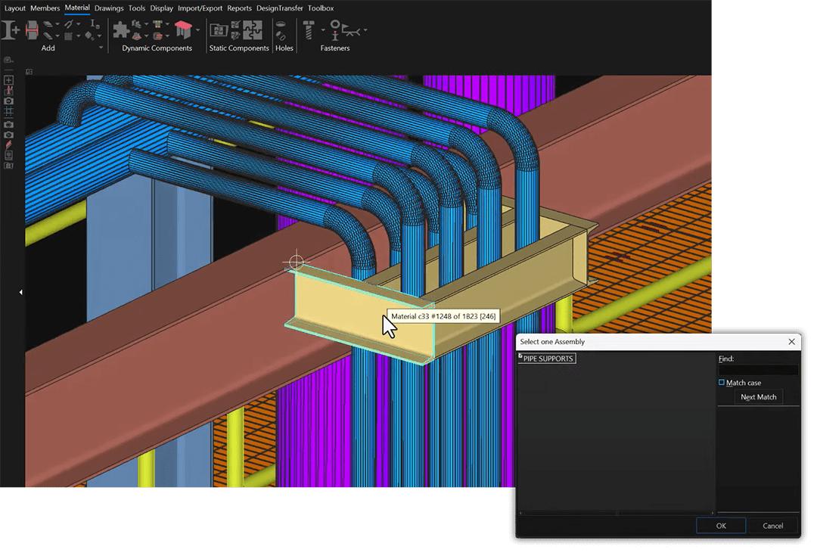
Task: Select the puzzle piece dynamic component icon
Action: (x=120, y=30)
